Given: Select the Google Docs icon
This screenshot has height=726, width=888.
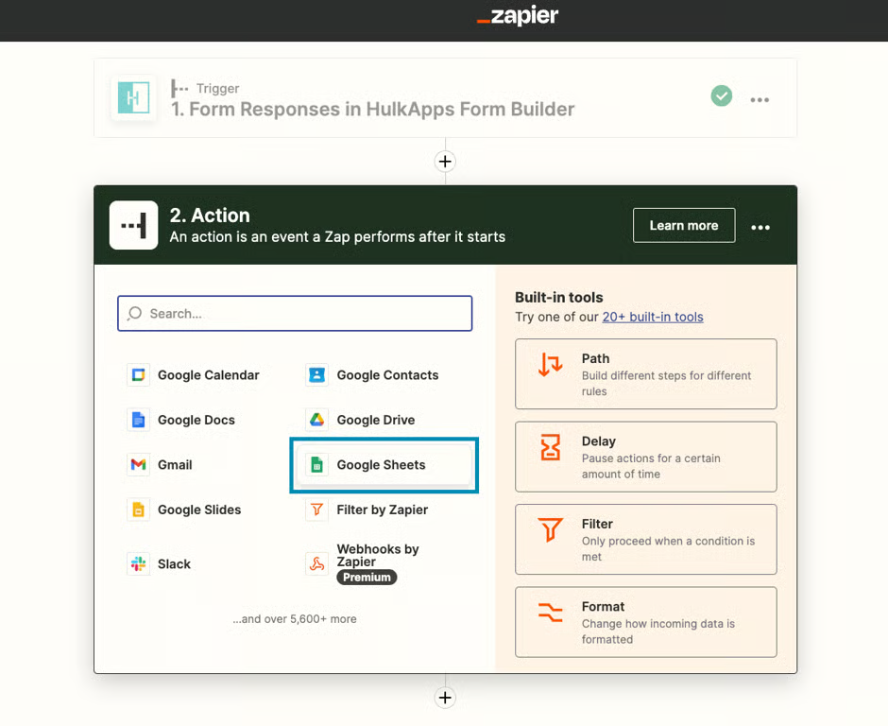Looking at the screenshot, I should coord(138,420).
